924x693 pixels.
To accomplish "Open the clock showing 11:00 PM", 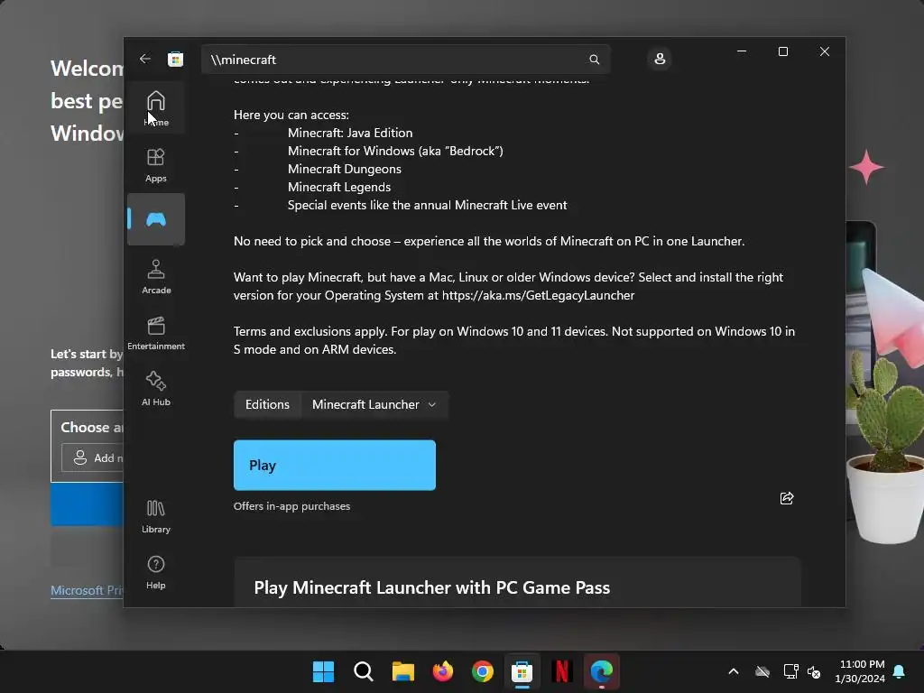I will point(860,671).
